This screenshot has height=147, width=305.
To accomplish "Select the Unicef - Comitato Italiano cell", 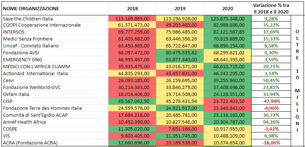I will pyautogui.click(x=55, y=46).
